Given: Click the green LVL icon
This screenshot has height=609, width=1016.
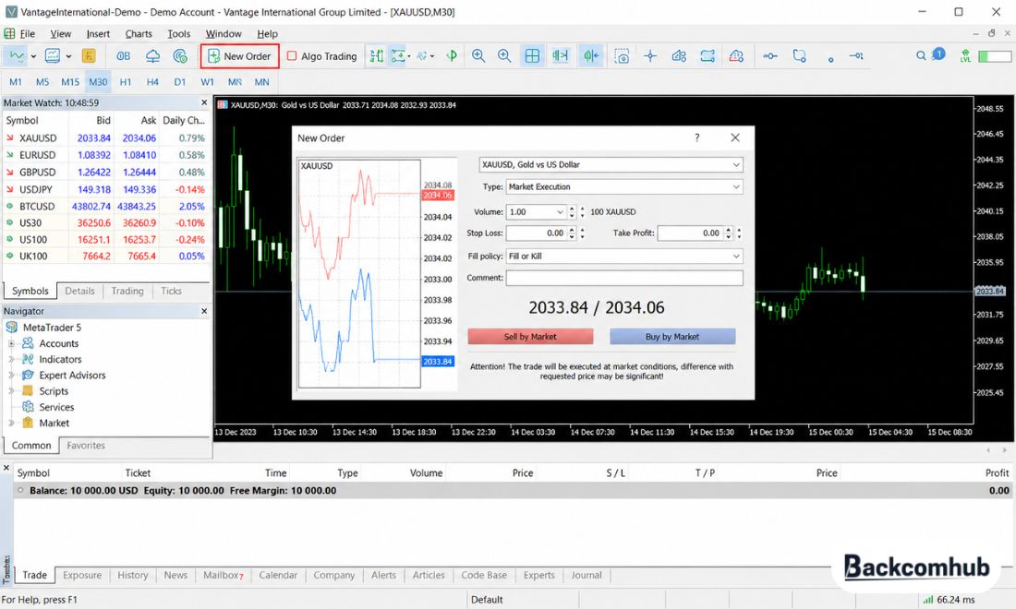Looking at the screenshot, I should (x=965, y=56).
